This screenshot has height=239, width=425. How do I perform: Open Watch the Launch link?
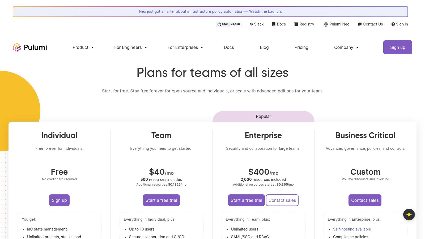(265, 11)
